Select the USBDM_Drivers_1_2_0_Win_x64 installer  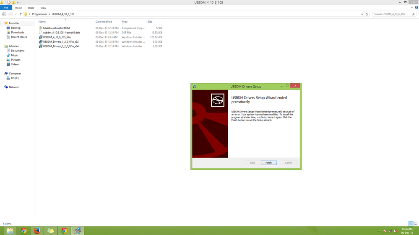[61, 46]
